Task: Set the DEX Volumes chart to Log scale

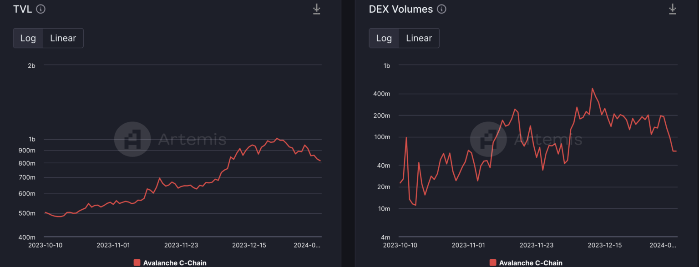Action: point(384,38)
